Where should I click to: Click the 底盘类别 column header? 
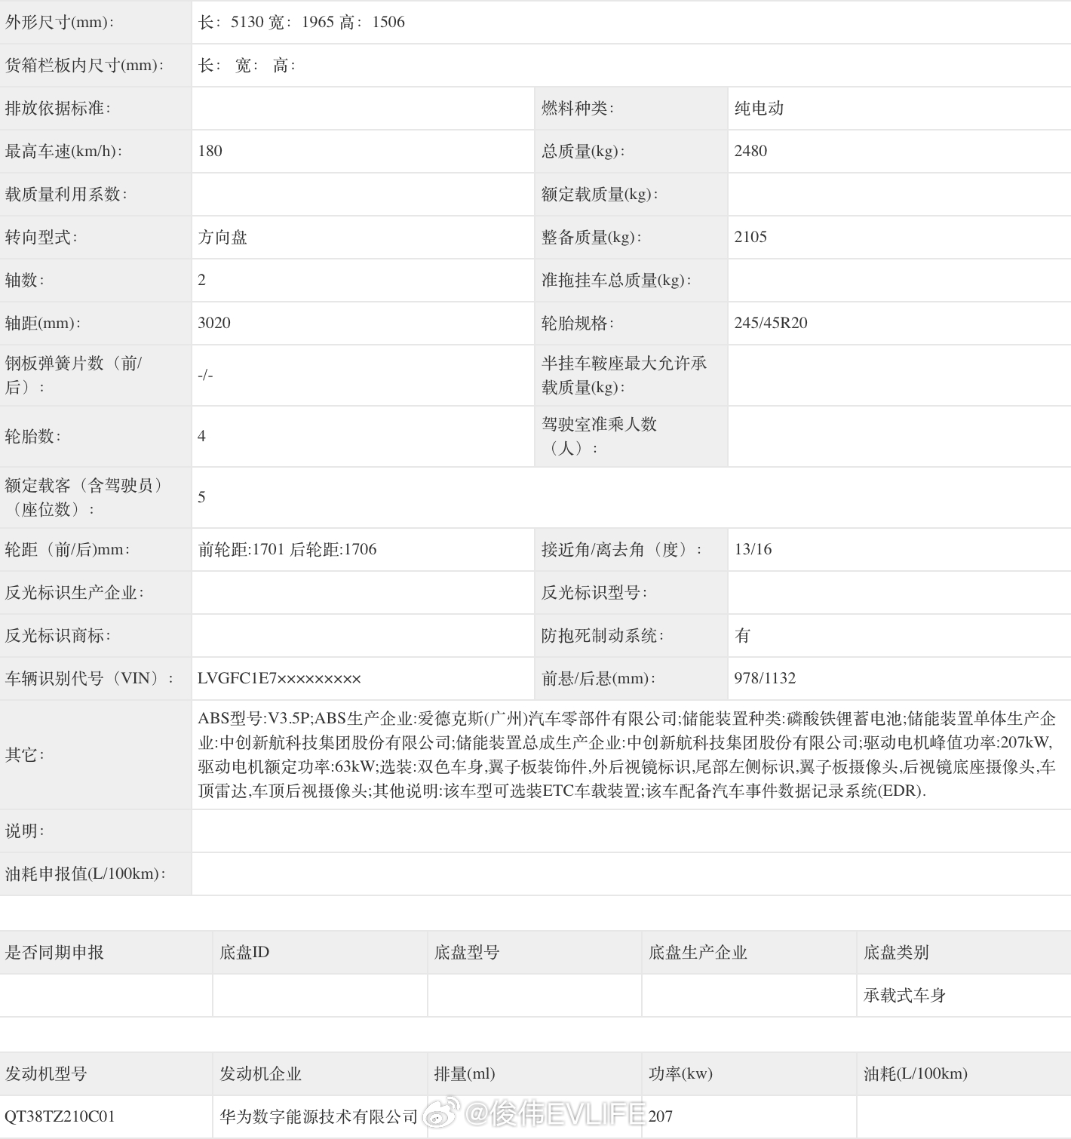pos(896,952)
